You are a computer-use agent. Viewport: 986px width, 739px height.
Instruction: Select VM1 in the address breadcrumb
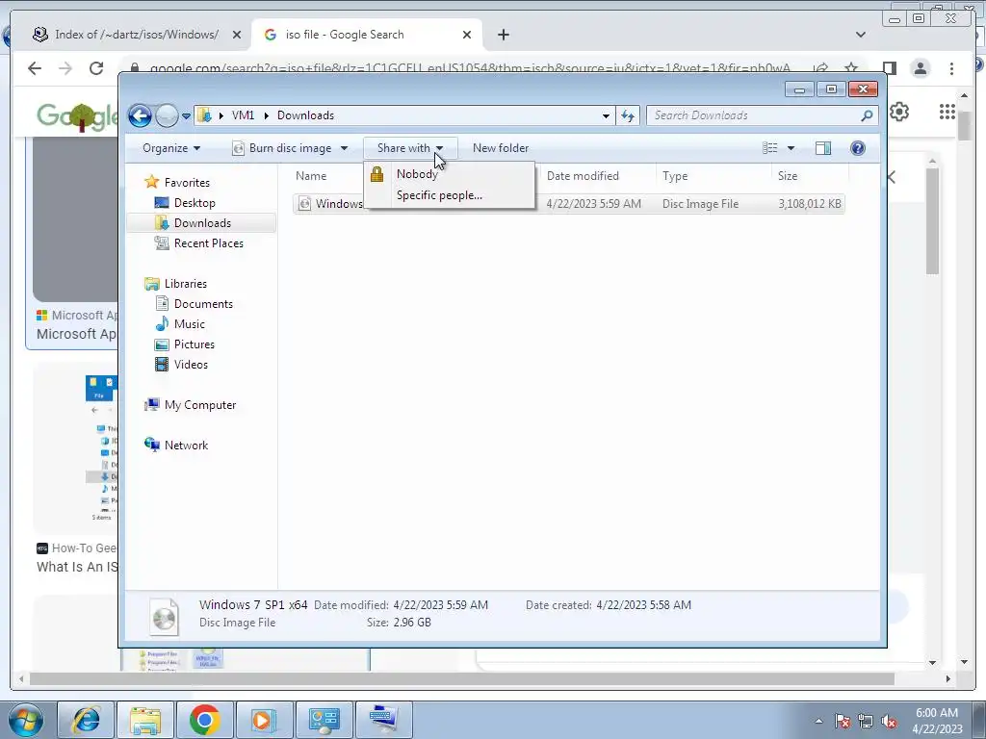(x=243, y=115)
